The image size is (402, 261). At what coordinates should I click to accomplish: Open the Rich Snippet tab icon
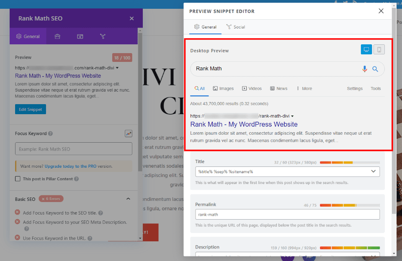pyautogui.click(x=80, y=36)
